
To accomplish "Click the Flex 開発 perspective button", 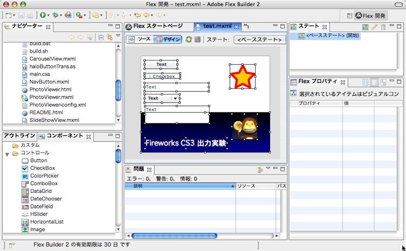I will pos(370,16).
